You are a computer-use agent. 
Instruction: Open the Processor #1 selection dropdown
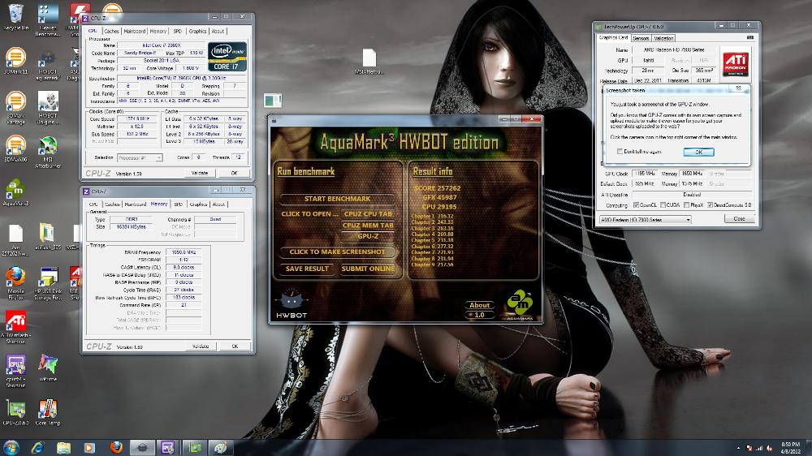click(140, 157)
